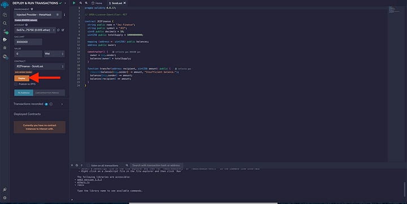The height and width of the screenshot is (204, 407).
Task: Click the 'function transfer' code line
Action: click(x=129, y=69)
